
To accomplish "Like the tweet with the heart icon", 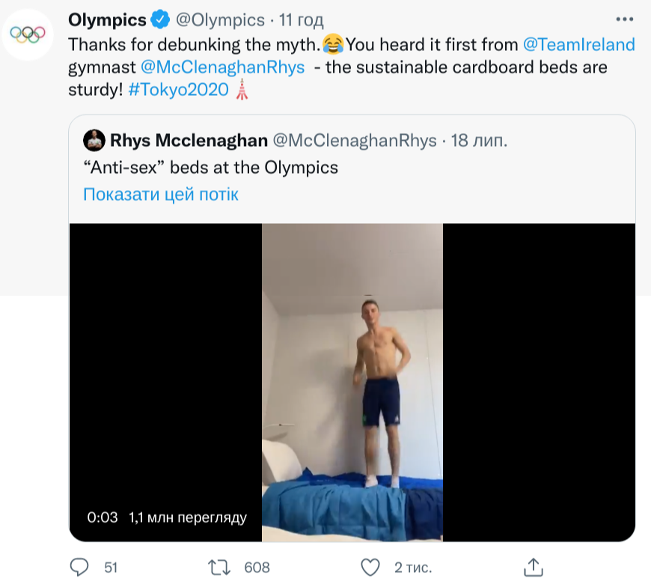I will [369, 566].
